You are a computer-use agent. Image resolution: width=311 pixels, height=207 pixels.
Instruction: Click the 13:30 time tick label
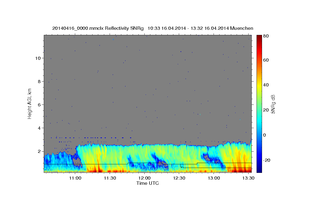click(x=248, y=178)
